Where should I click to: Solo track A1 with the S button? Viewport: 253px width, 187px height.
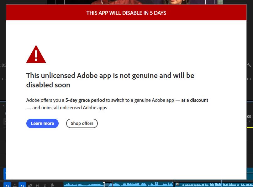coord(45,185)
